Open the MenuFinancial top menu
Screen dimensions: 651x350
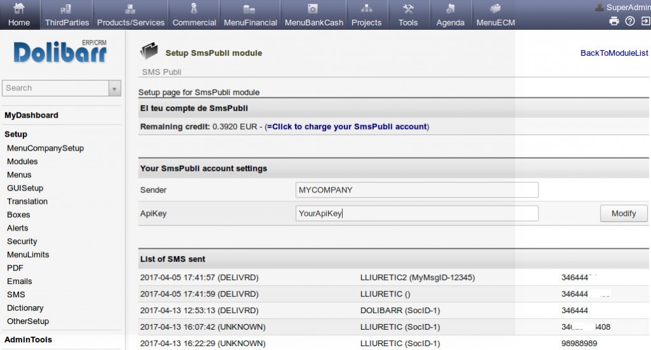pyautogui.click(x=250, y=15)
